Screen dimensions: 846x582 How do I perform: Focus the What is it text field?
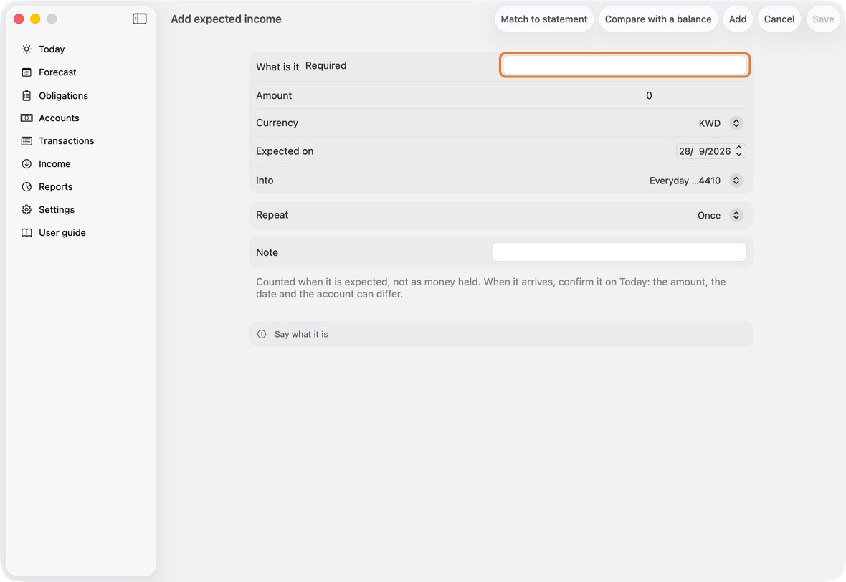[624, 65]
